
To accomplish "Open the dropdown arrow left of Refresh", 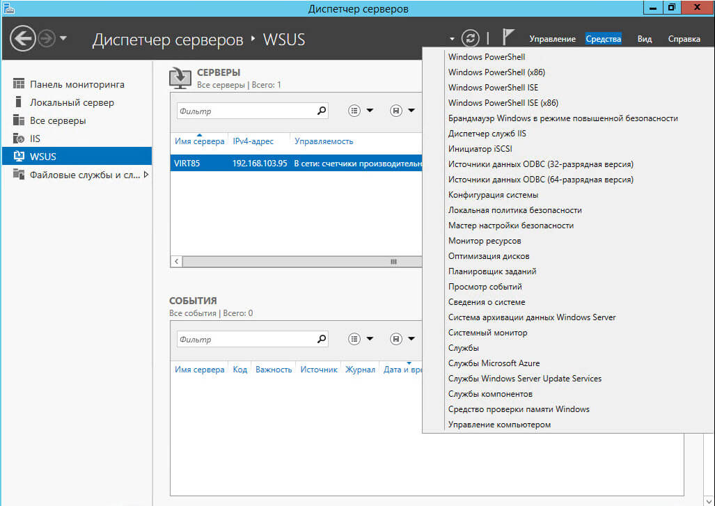I will click(x=452, y=39).
